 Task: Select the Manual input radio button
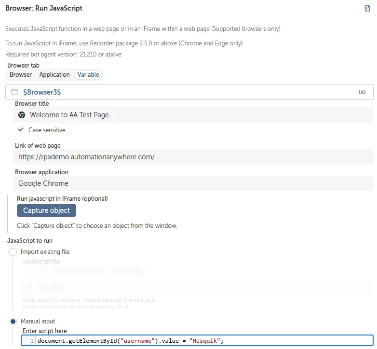(13, 321)
